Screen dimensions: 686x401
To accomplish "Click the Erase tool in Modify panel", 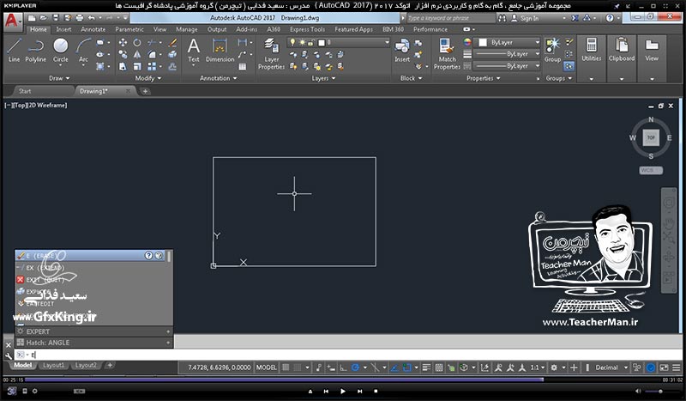I will [173, 43].
